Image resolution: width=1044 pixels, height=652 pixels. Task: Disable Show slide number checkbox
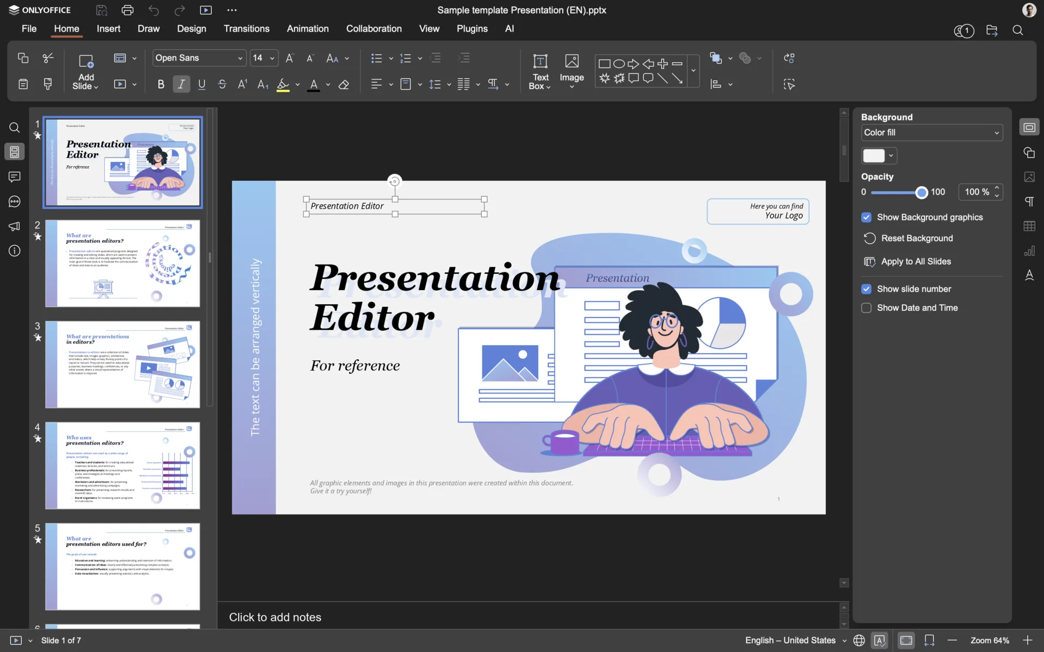coord(866,289)
